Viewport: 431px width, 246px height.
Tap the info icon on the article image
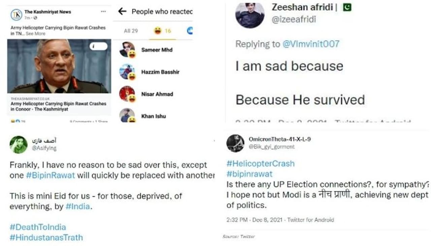coord(98,46)
